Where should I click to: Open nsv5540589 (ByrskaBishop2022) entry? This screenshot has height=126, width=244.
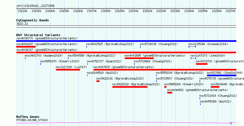[x=92, y=55]
